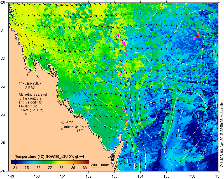Viewport: 224px width, 179px height.
Task: Click the latitude axis label -23
Action: (3, 87)
